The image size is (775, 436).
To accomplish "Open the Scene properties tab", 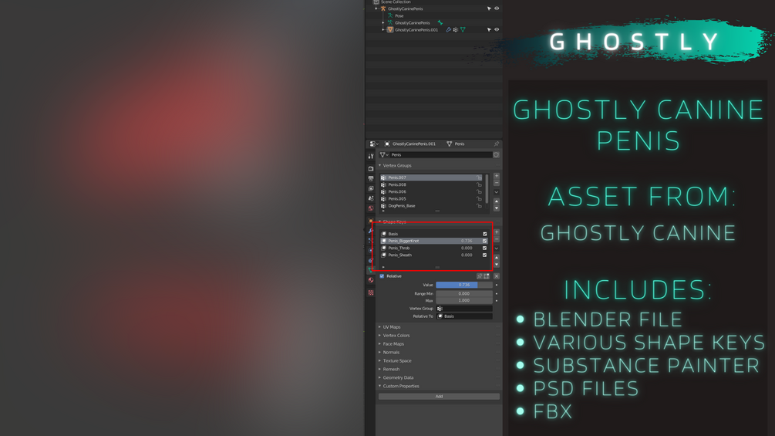I will (371, 198).
